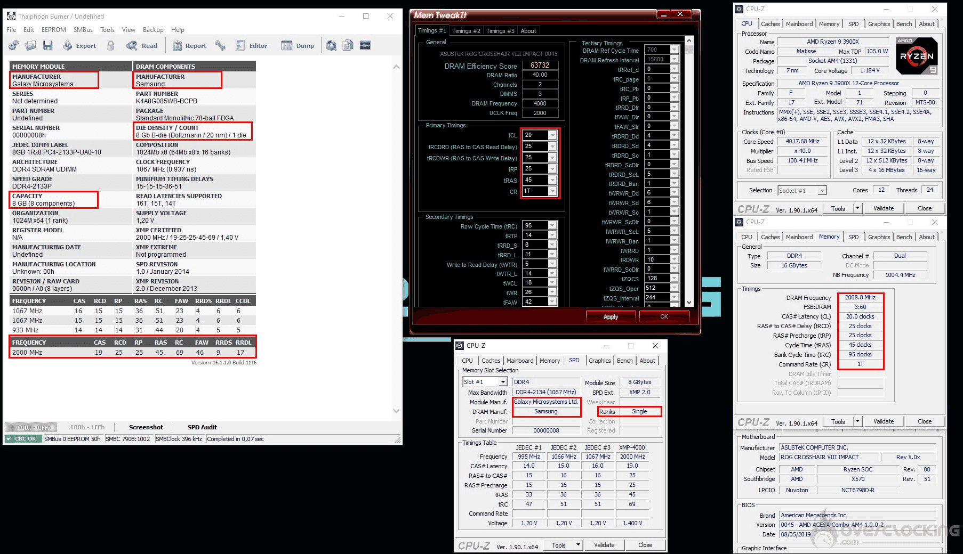This screenshot has height=554, width=963.
Task: Open the tRDWR tertiary timing dropdown
Action: (674, 259)
